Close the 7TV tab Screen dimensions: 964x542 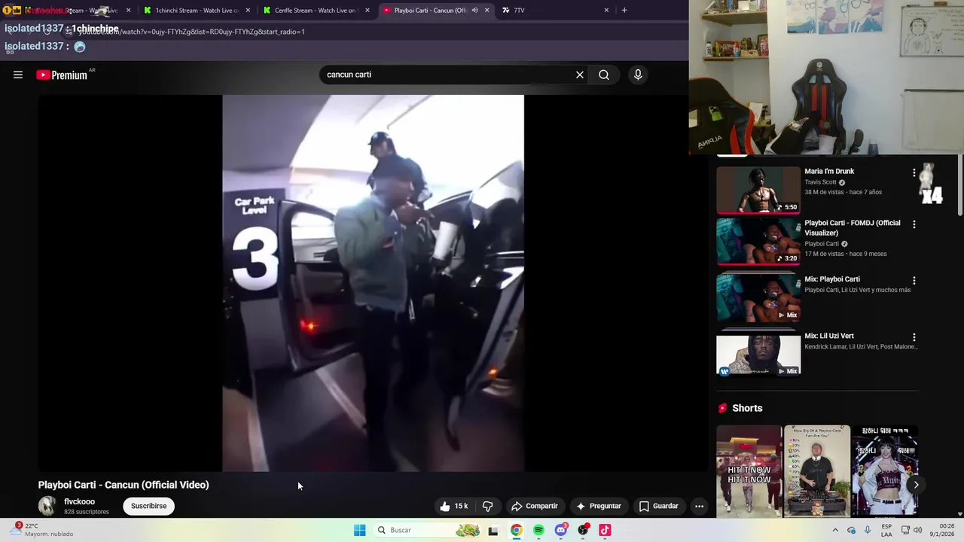tap(606, 11)
